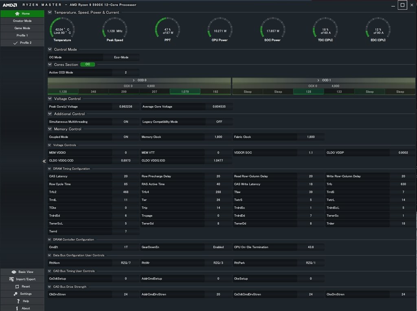Click VDDCR SOC value 1.1

(x=311, y=153)
